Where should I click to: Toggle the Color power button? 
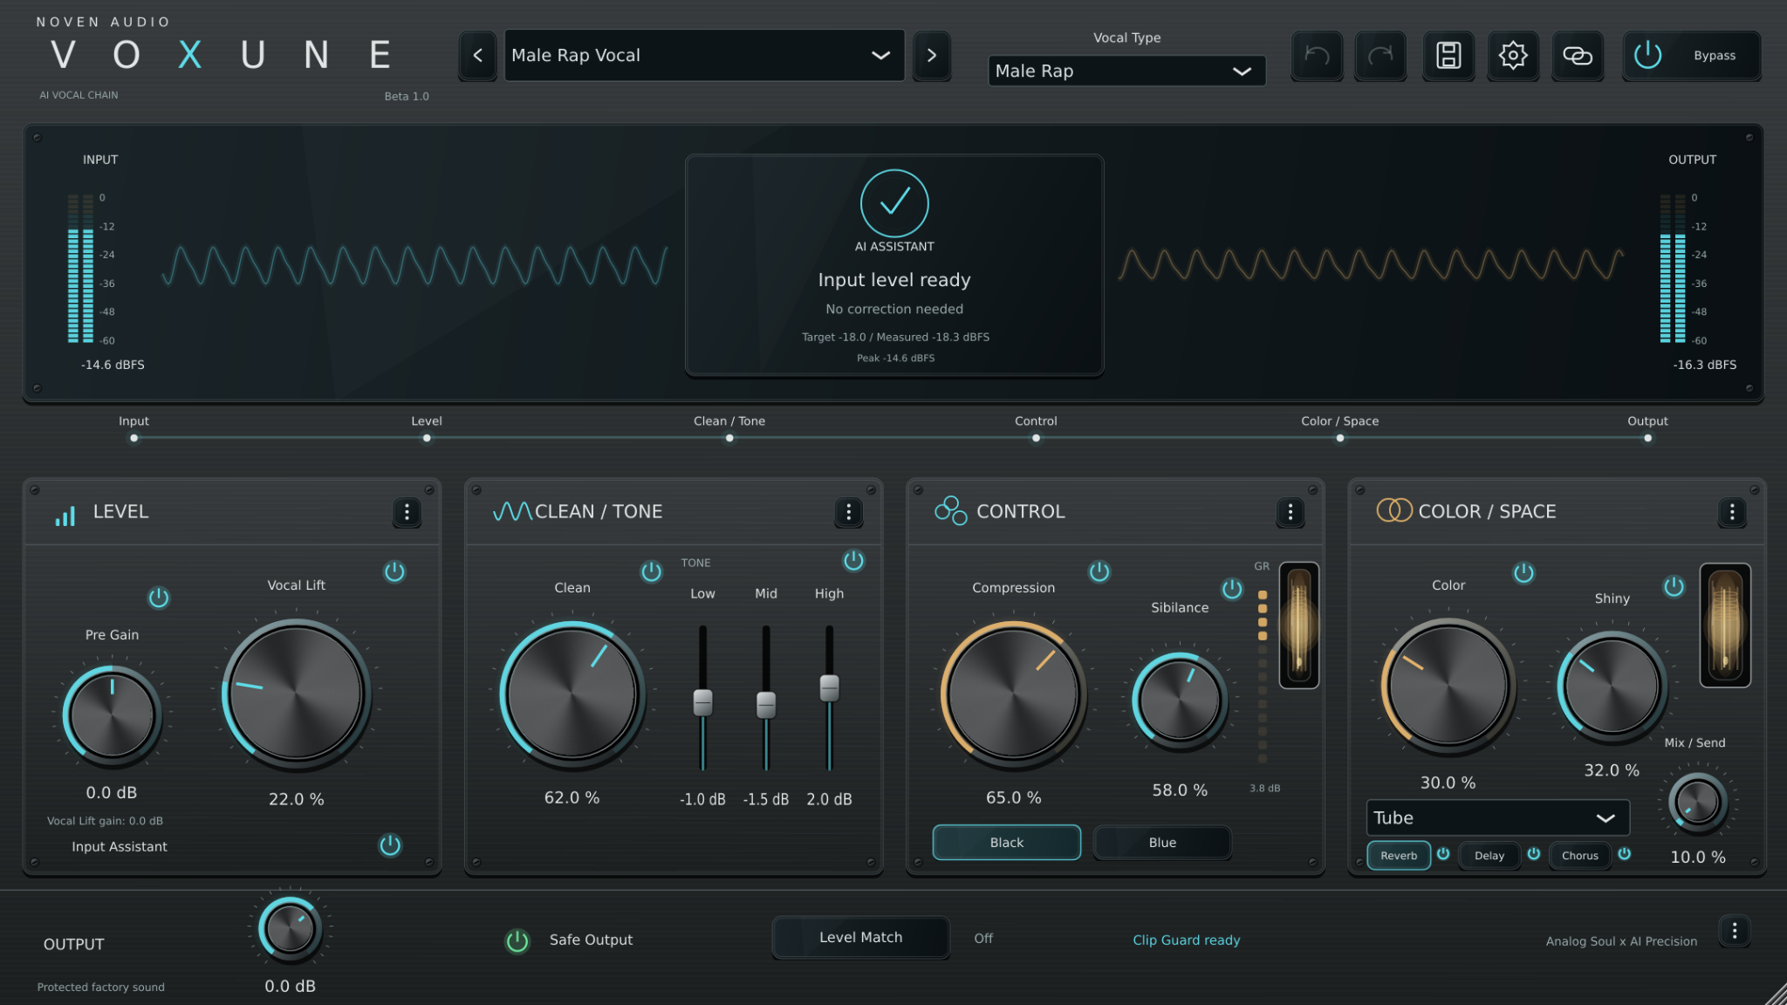(x=1523, y=574)
